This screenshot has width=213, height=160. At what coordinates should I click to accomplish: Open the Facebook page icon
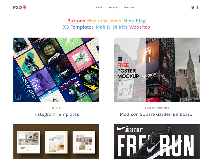coord(197,7)
